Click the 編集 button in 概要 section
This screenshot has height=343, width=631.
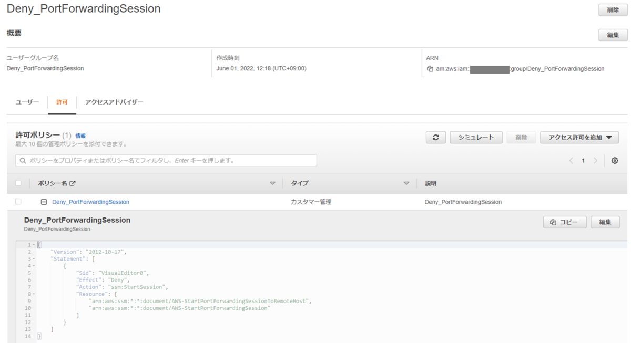click(x=613, y=35)
